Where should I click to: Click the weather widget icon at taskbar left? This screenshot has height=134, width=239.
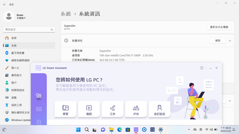tap(4, 130)
